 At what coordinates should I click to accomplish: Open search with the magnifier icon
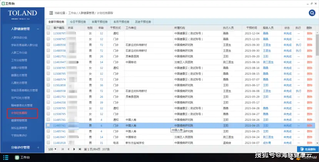click(312, 13)
